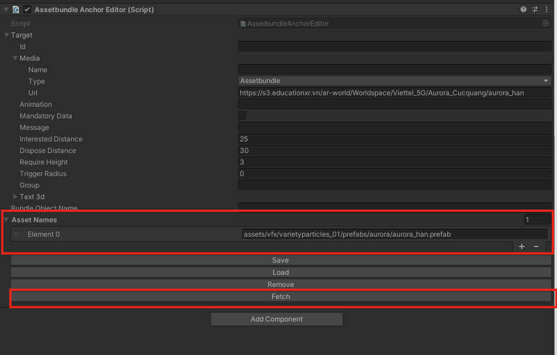Viewport: 557px width, 355px height.
Task: Click the Asset Names size field
Action: coord(537,219)
